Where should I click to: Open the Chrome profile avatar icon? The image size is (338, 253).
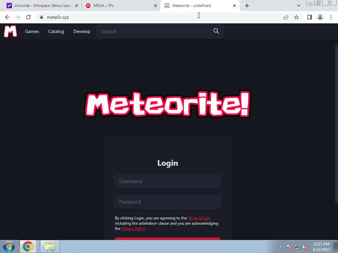(x=320, y=17)
